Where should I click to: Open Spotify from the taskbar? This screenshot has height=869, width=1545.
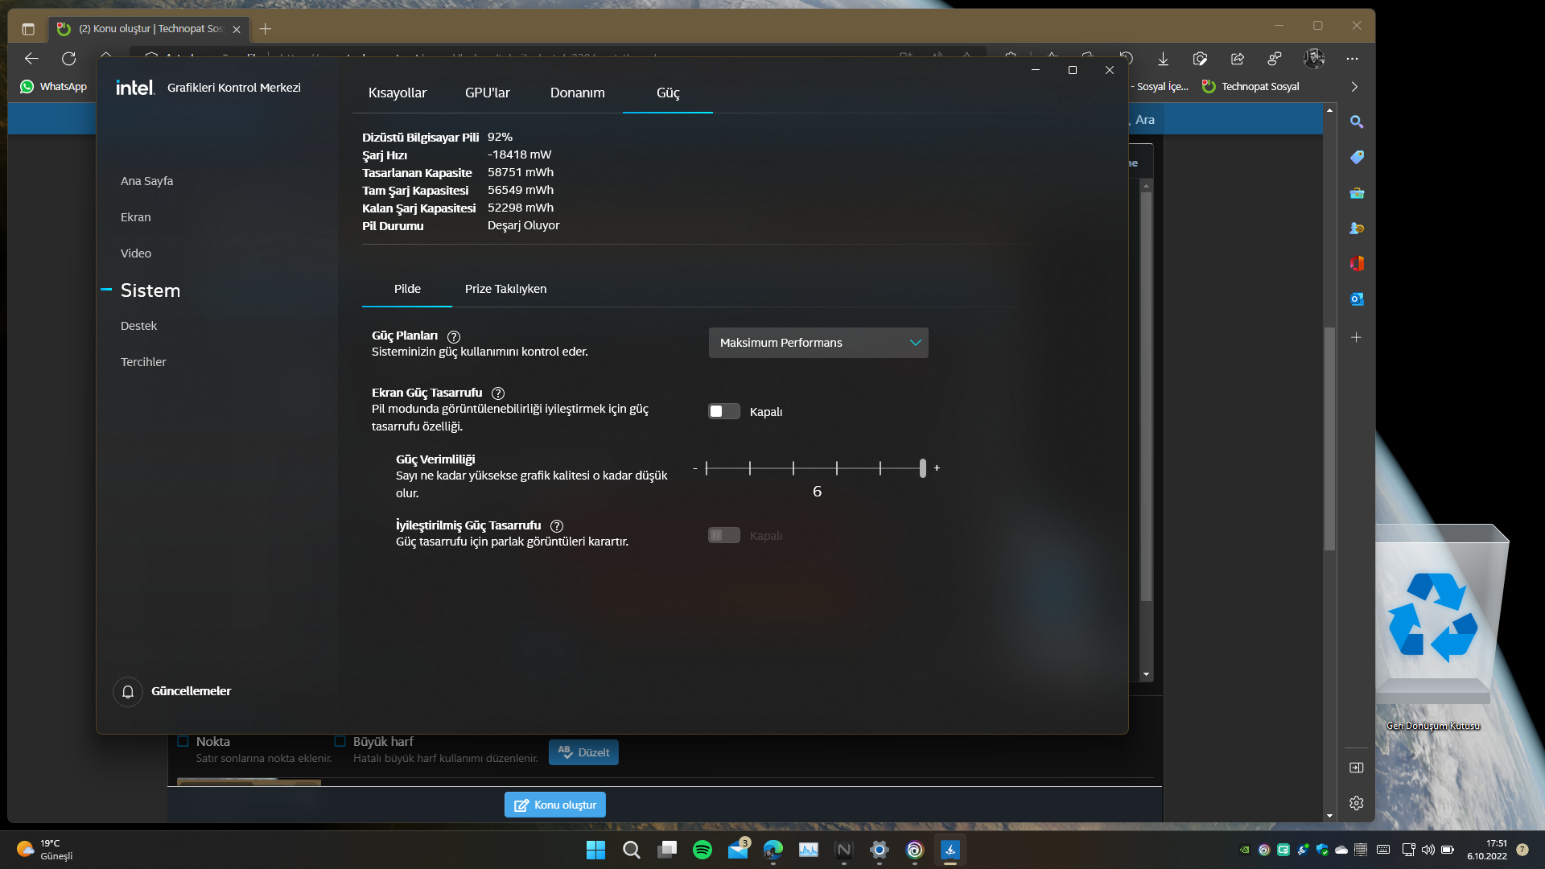tap(702, 850)
